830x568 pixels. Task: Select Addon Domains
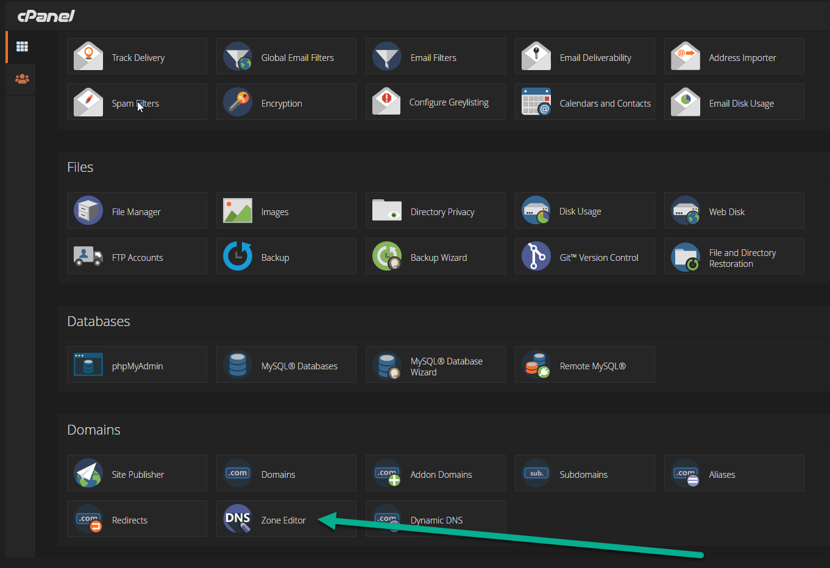pos(441,475)
